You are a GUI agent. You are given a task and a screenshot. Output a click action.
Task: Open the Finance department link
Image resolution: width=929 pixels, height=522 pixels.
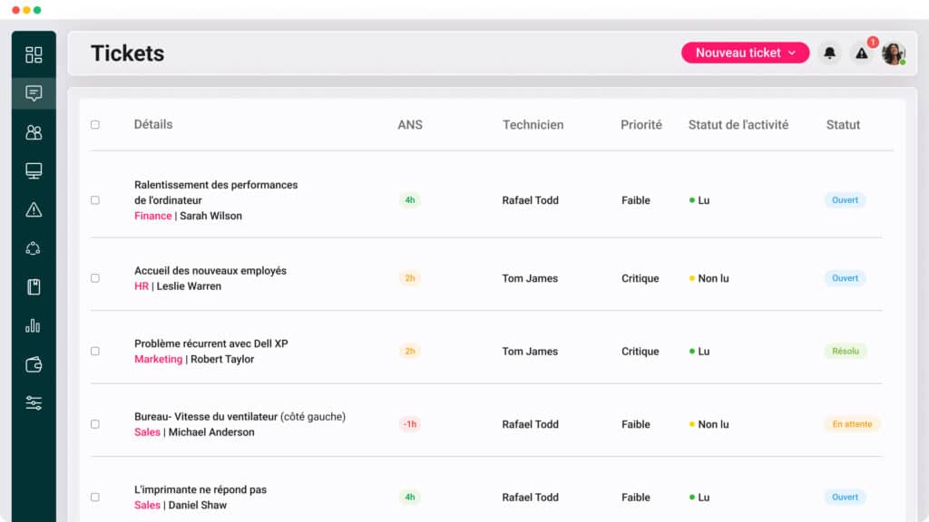tap(152, 216)
